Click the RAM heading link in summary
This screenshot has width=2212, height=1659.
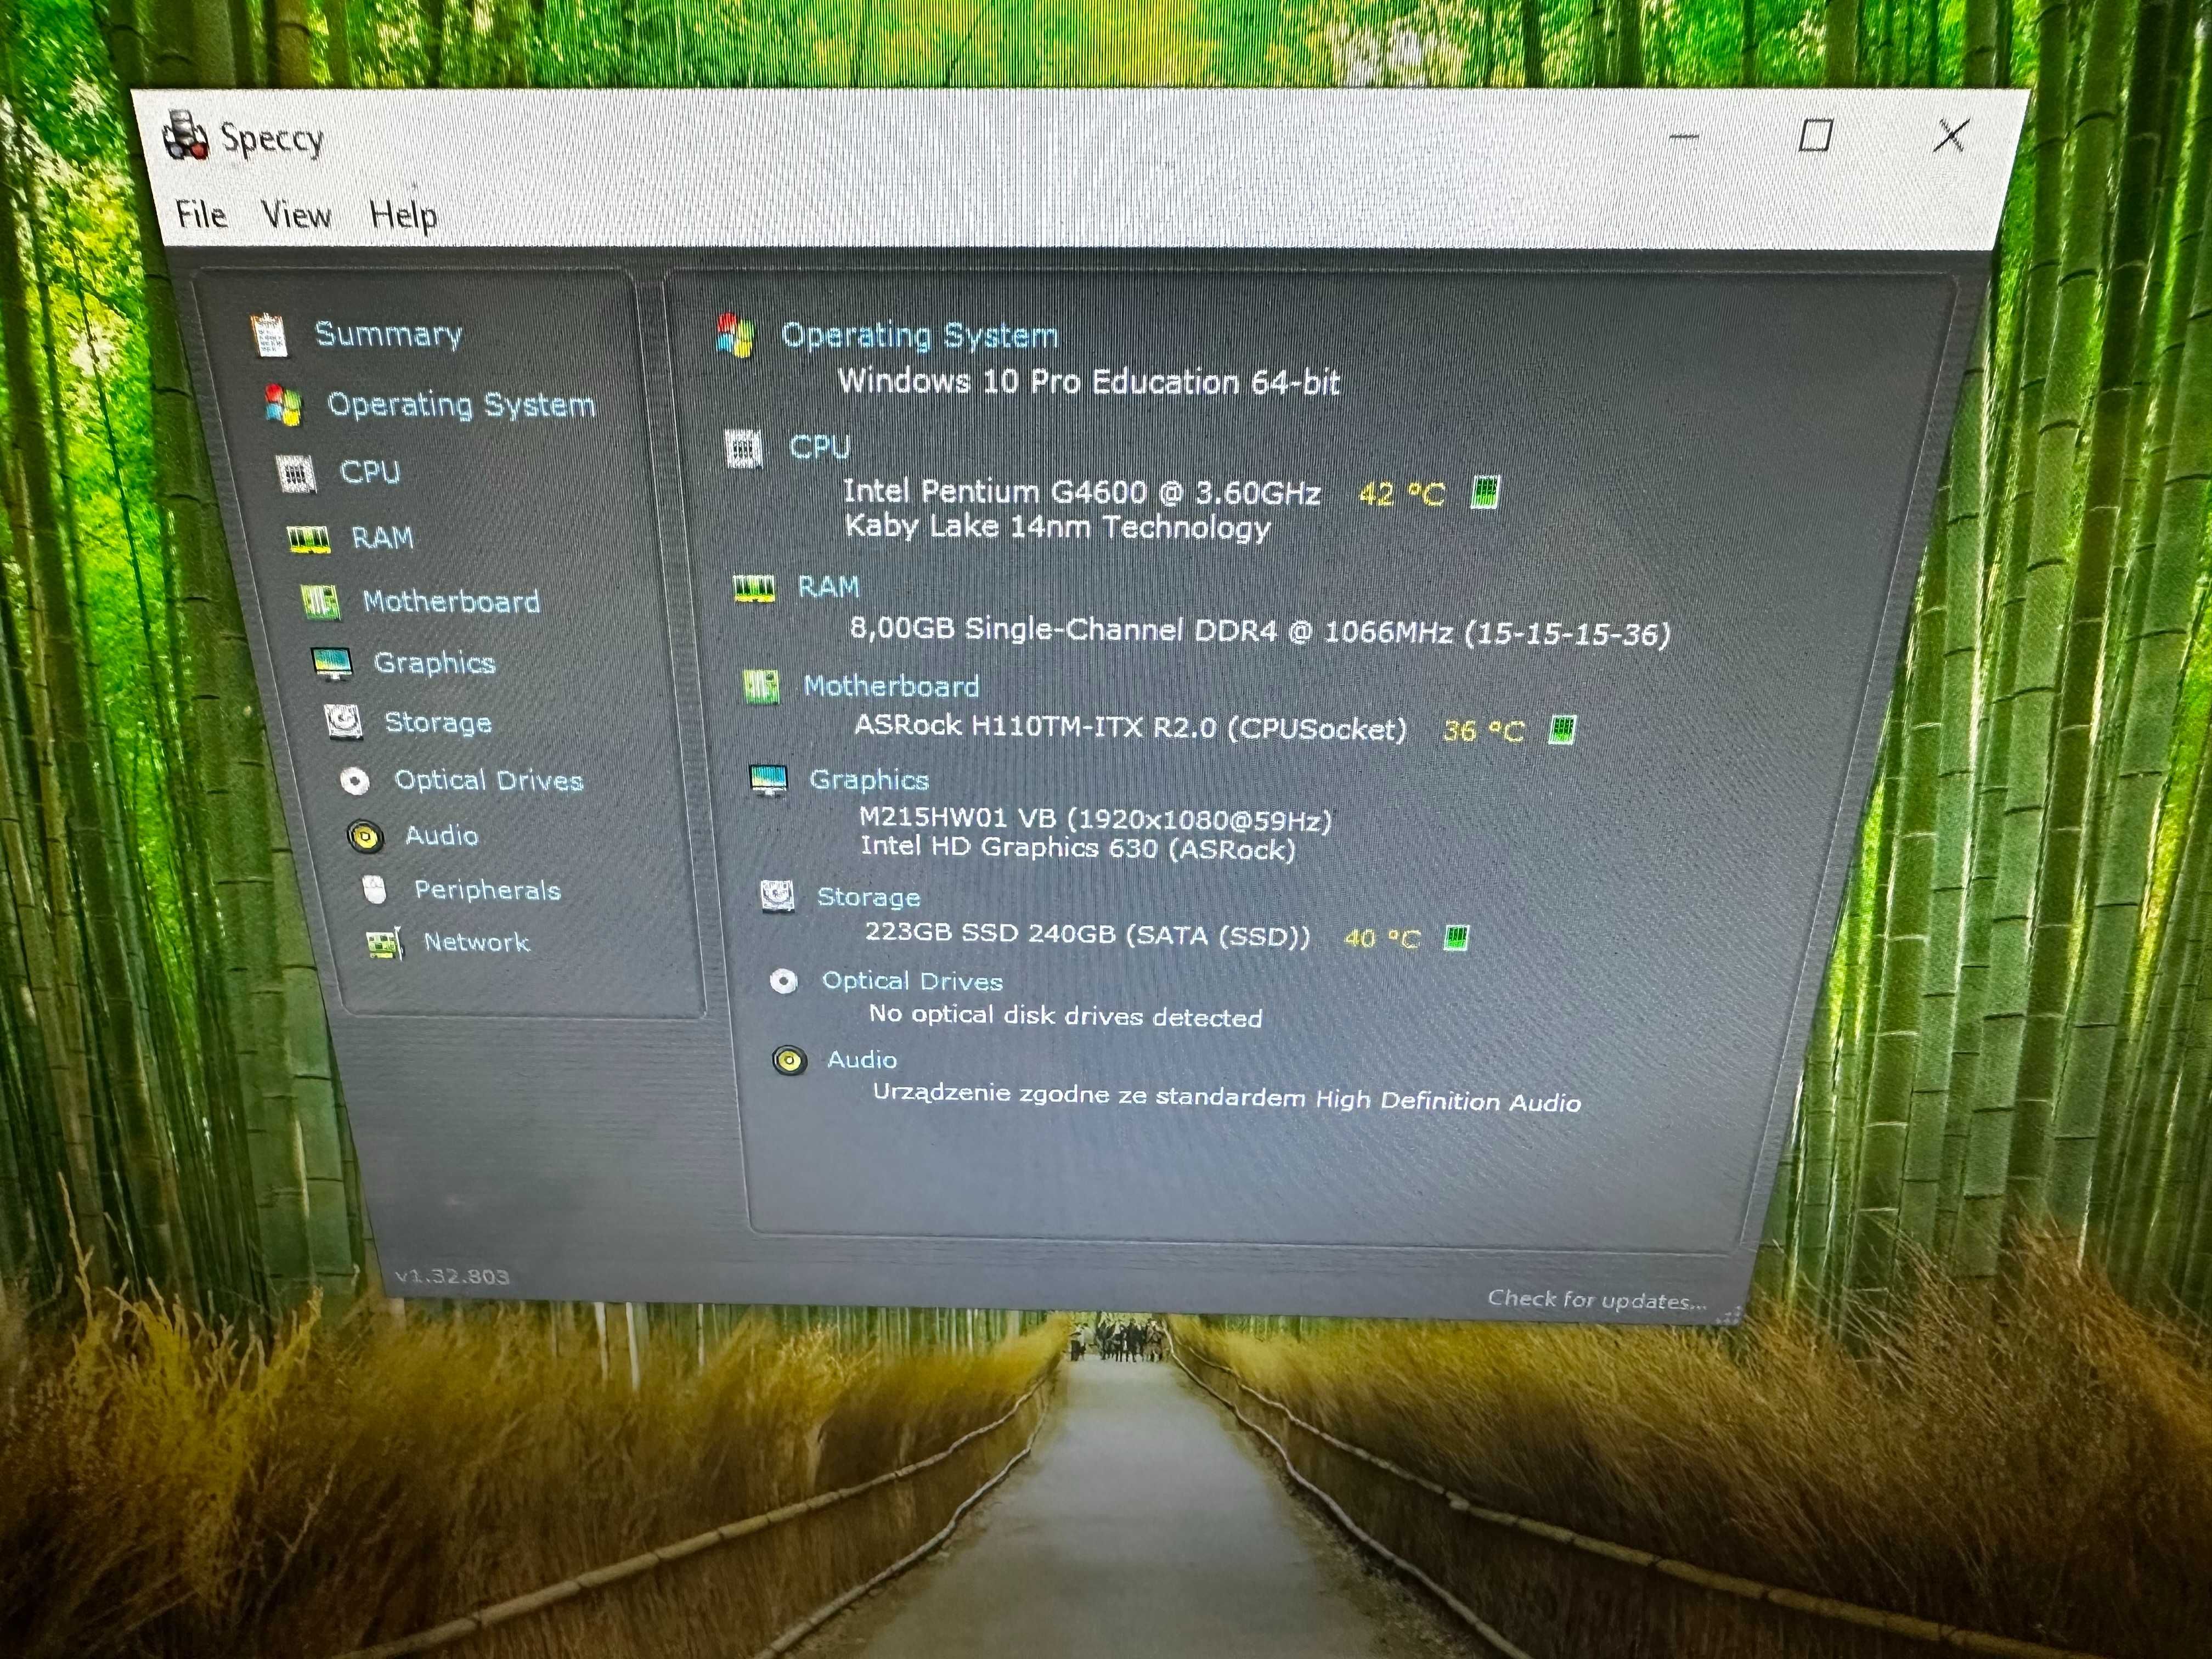coord(828,587)
